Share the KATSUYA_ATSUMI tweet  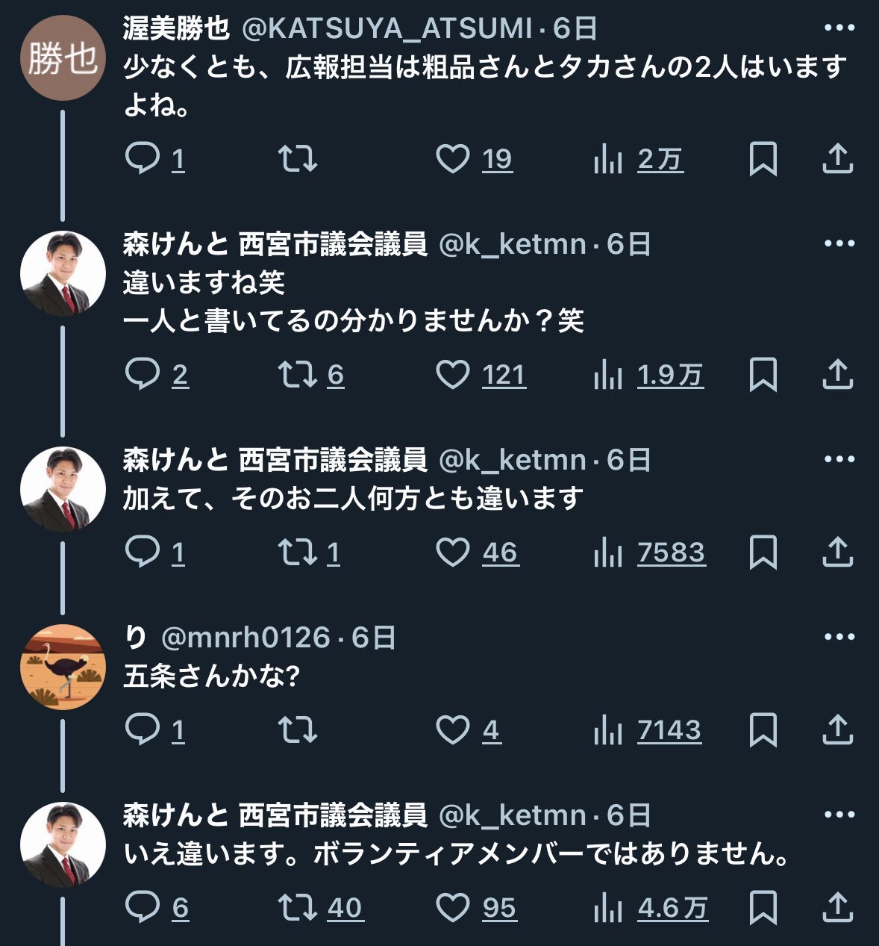[837, 158]
